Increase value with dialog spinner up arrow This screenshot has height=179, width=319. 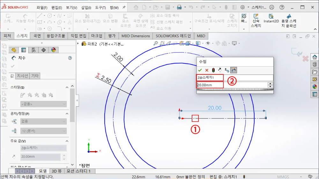coord(270,83)
